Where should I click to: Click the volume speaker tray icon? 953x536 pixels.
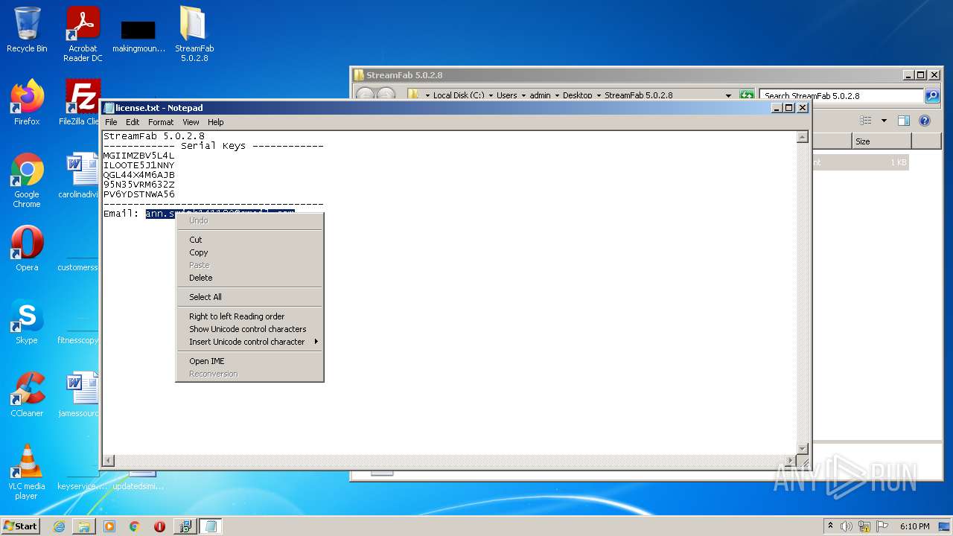(847, 526)
